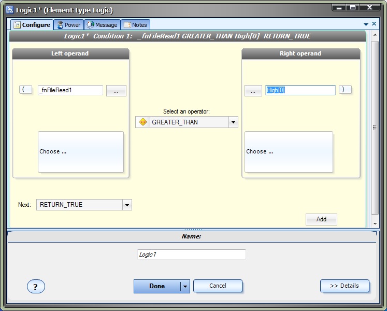This screenshot has height=311, width=387.
Task: Click the right operand close parenthesis button
Action: pyautogui.click(x=345, y=90)
